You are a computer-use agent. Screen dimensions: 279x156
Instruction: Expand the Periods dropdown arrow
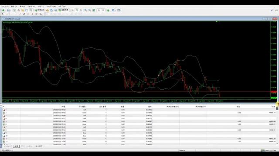pos(115,10)
